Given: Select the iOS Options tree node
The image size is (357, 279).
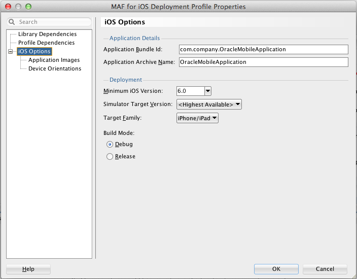Looking at the screenshot, I should click(34, 51).
